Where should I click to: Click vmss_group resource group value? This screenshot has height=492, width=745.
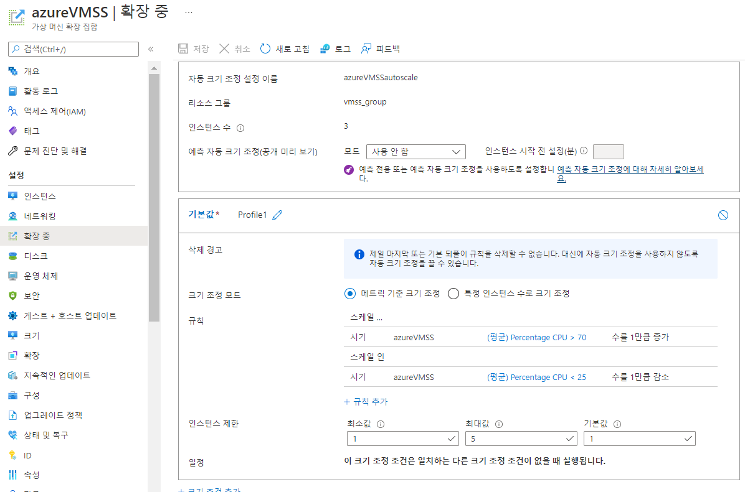pyautogui.click(x=365, y=102)
